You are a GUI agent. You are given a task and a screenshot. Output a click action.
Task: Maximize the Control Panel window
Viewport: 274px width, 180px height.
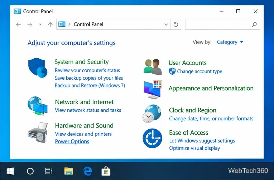[x=238, y=11]
